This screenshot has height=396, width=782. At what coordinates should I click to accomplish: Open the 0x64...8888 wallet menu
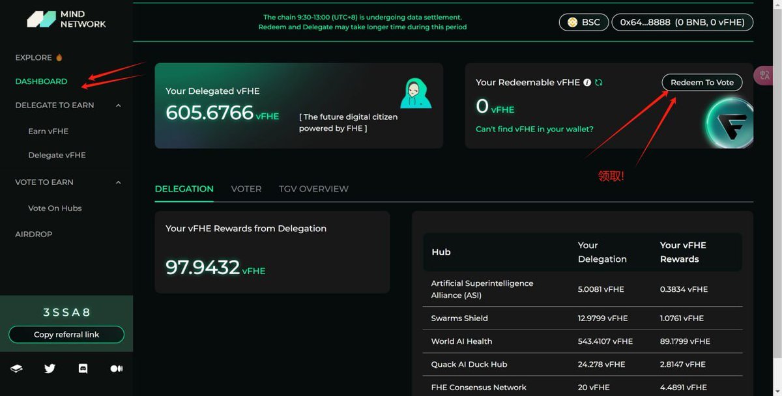[x=682, y=22]
